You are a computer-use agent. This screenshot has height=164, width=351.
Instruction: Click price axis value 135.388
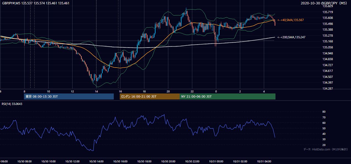[327, 30]
